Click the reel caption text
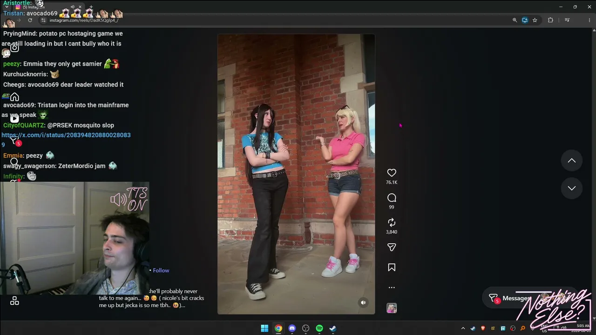 (151, 298)
